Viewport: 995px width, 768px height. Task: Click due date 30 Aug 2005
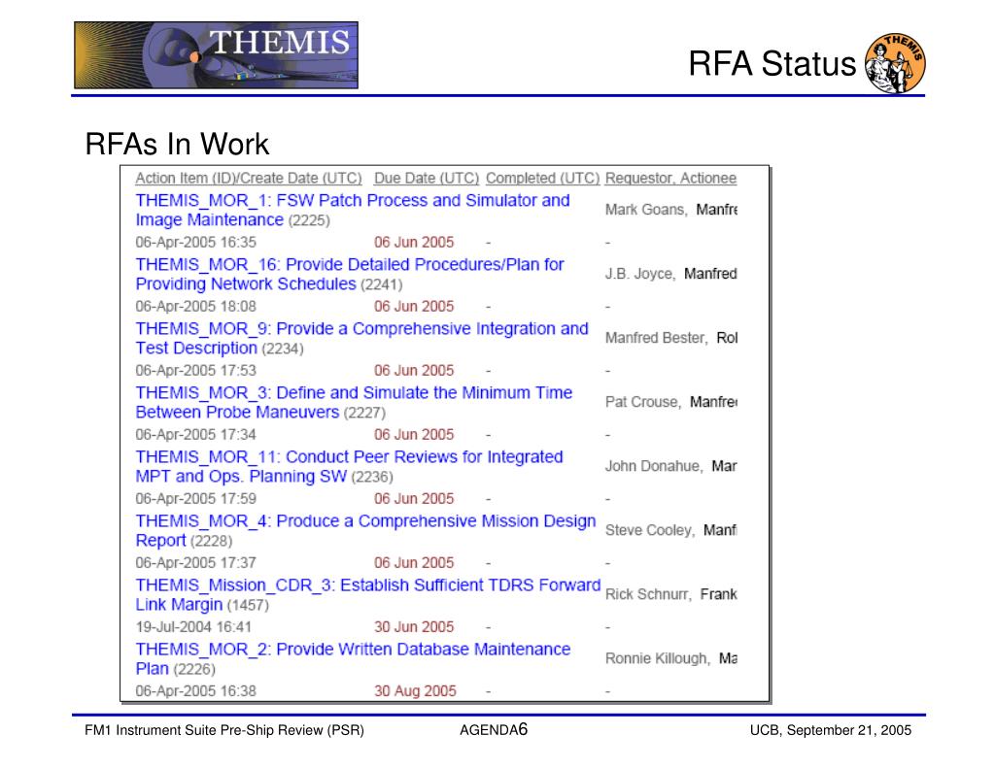(x=415, y=690)
